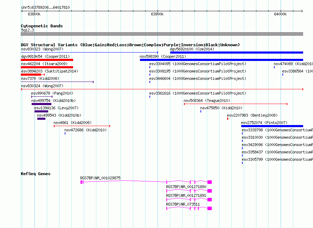The height and width of the screenshot is (228, 313).
Task: Select the esv3386564 variant label
Action: tap(298, 71)
